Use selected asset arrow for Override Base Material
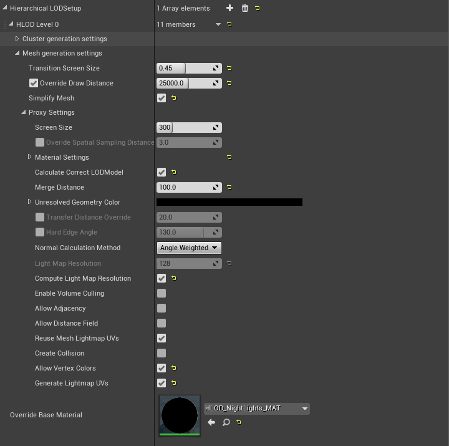This screenshot has height=446, width=449. 211,422
